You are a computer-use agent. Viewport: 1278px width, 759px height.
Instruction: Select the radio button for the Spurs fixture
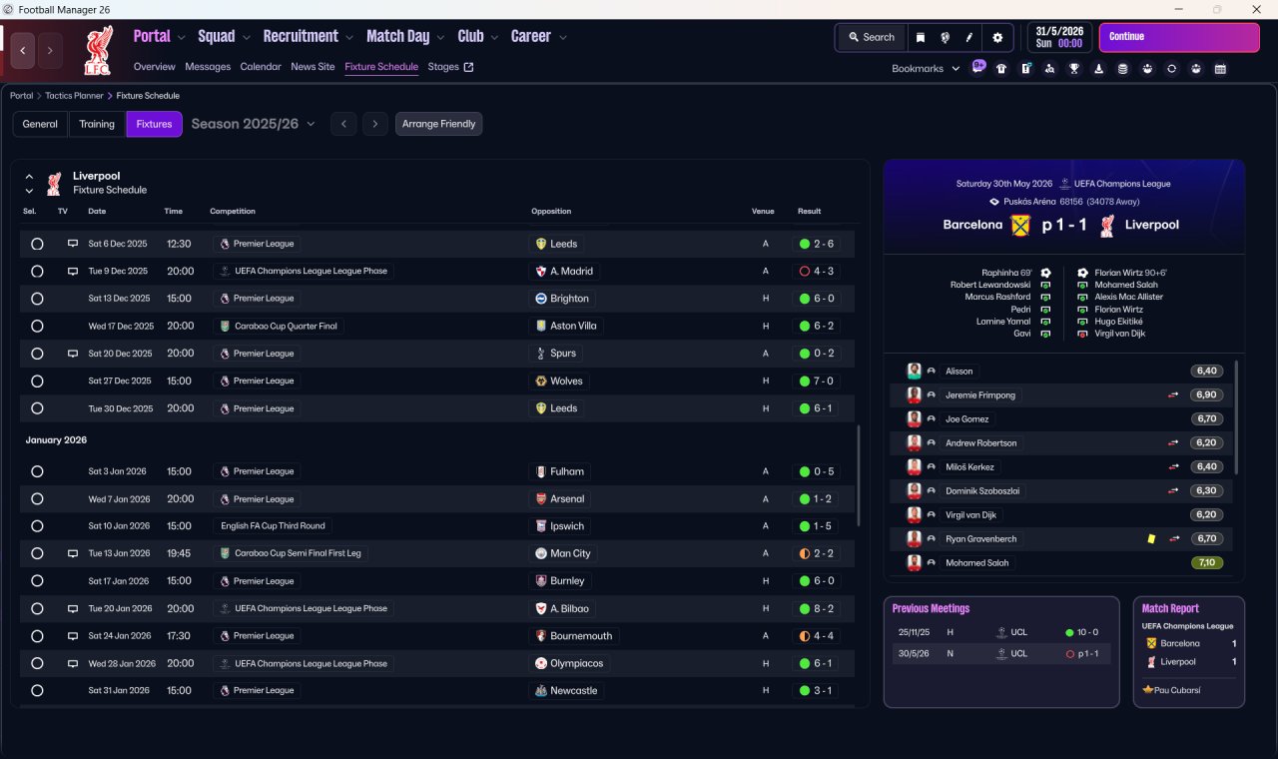pyautogui.click(x=37, y=354)
